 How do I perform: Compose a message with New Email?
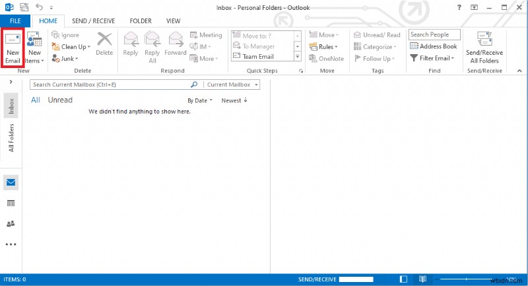click(13, 48)
